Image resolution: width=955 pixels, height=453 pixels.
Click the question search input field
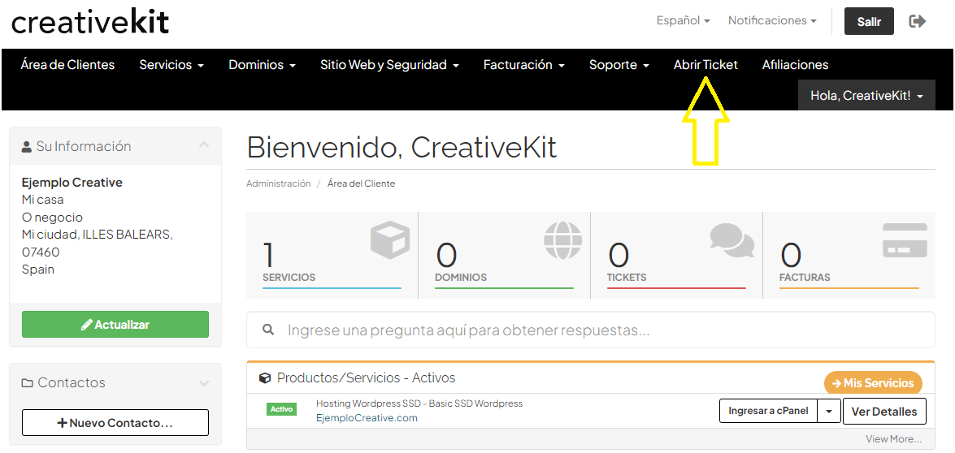coord(601,330)
